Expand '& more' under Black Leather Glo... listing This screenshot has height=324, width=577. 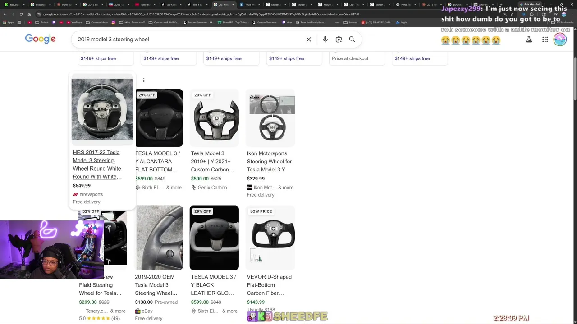tap(229, 311)
